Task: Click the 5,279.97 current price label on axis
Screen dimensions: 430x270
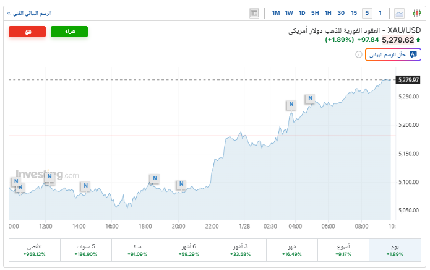Action: 409,80
